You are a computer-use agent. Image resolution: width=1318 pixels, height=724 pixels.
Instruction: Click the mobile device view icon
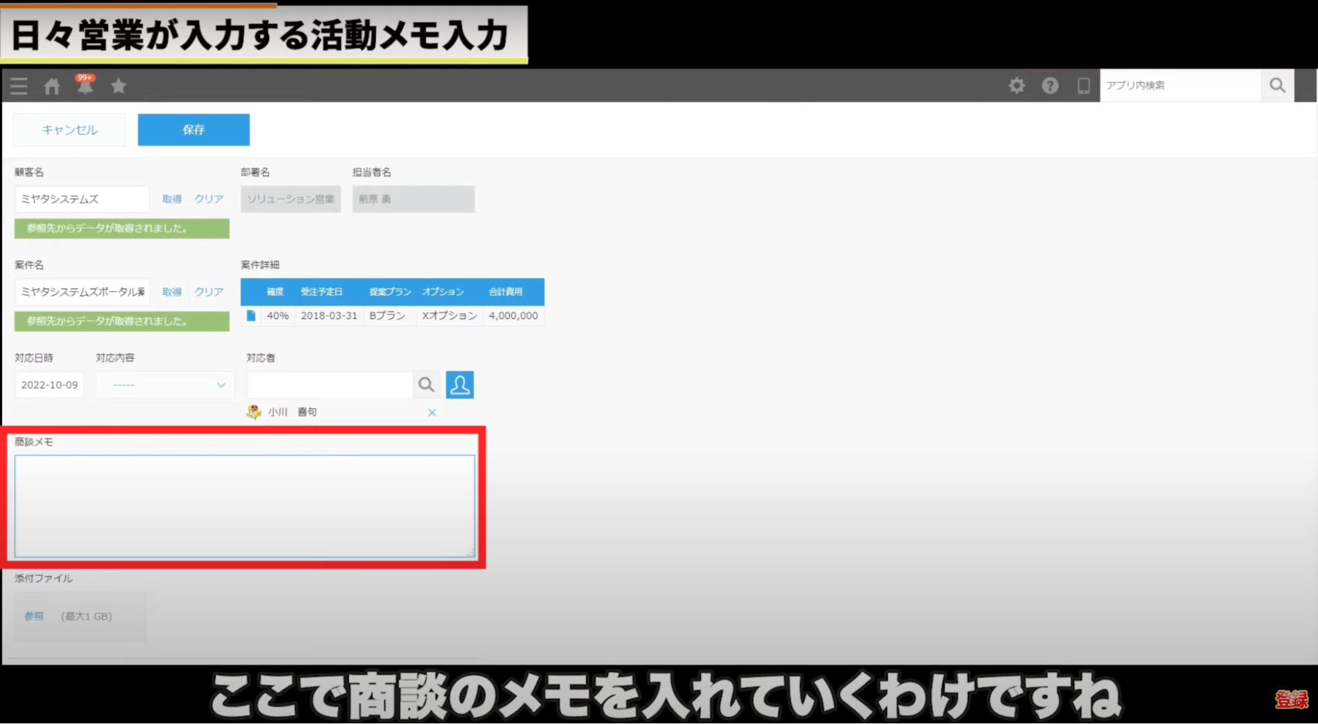point(1083,86)
